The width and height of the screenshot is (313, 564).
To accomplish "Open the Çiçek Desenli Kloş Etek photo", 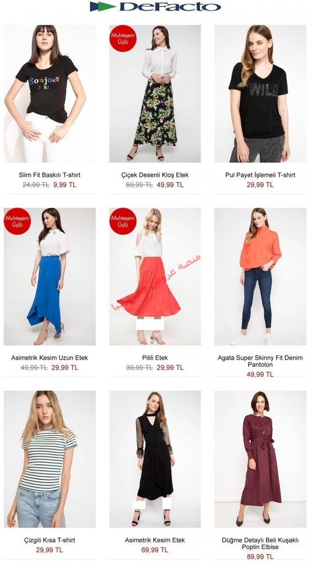I will pos(155,94).
